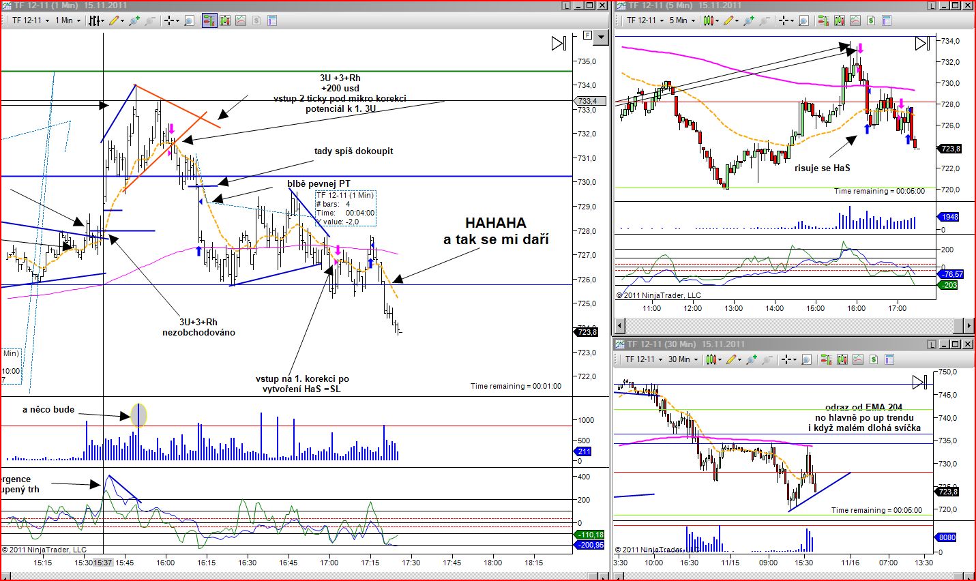976x581 pixels.
Task: Select the "risuje se HaS" note in the 5 Min chart
Action: pos(823,168)
